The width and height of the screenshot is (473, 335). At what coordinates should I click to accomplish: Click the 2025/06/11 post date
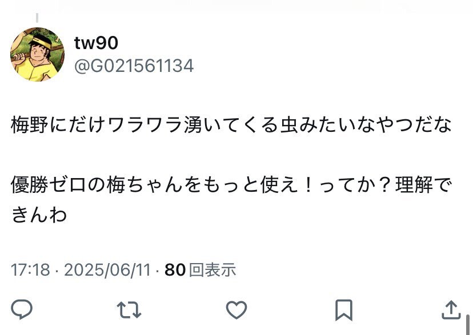pos(107,269)
